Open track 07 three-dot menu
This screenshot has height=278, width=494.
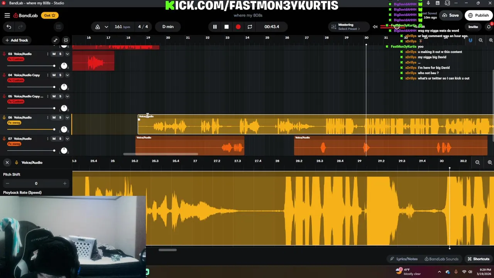[48, 139]
